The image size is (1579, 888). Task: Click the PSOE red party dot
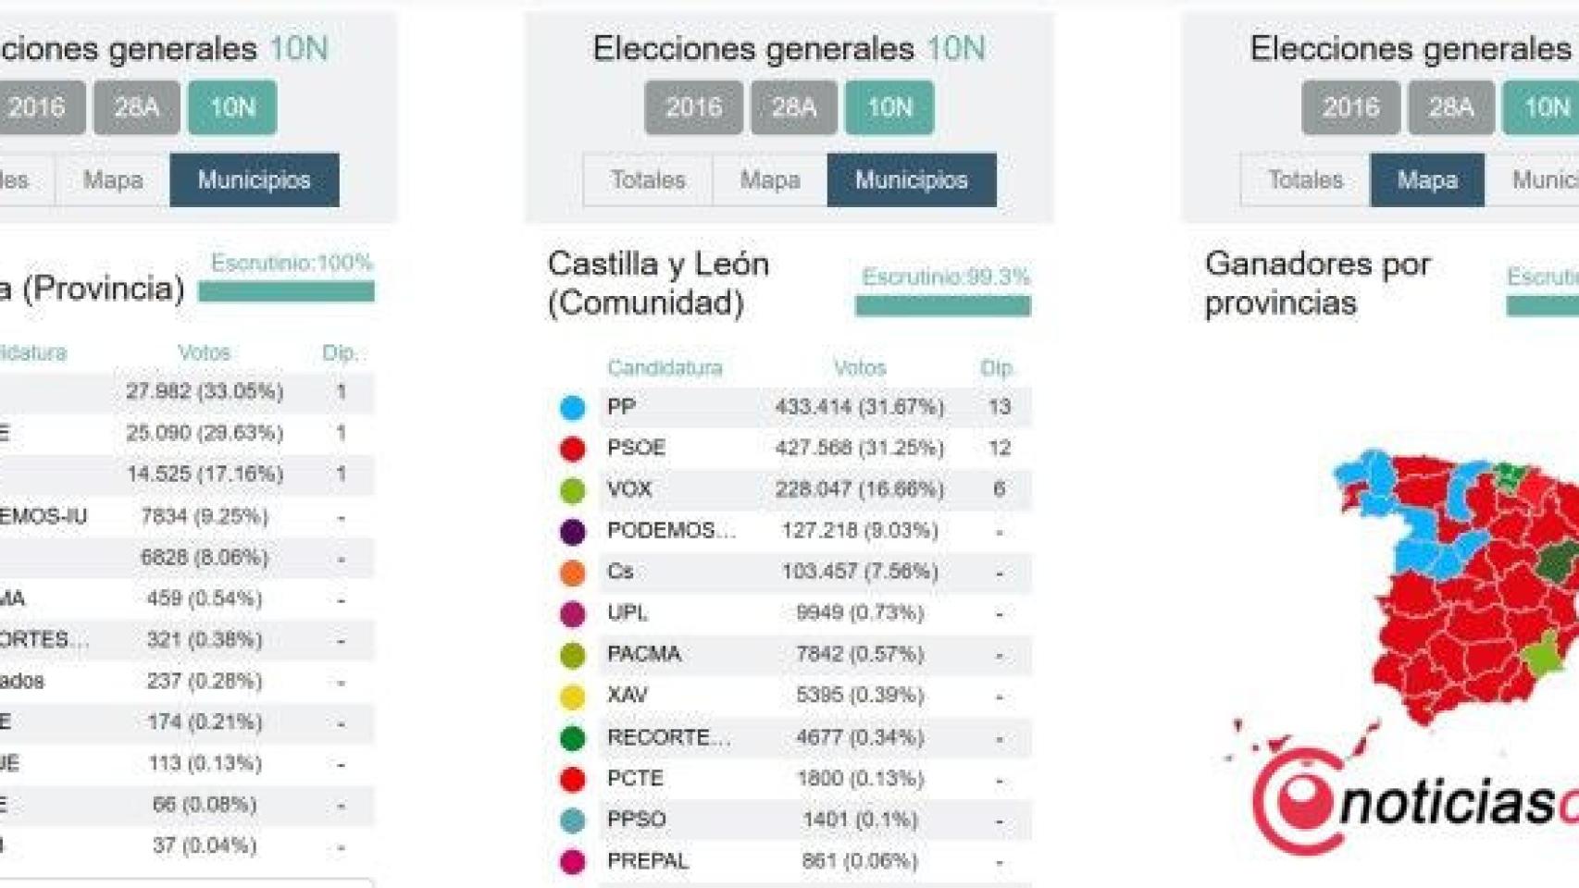(x=573, y=449)
